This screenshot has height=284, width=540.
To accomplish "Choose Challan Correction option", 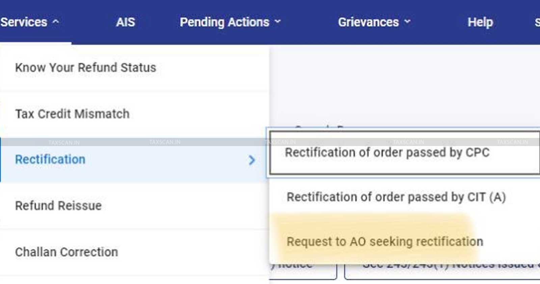I will tap(66, 252).
